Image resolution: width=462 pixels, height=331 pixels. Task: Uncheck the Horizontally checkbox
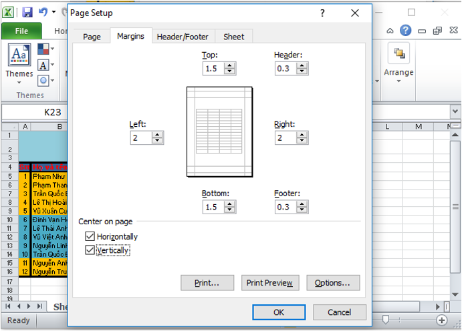(90, 237)
